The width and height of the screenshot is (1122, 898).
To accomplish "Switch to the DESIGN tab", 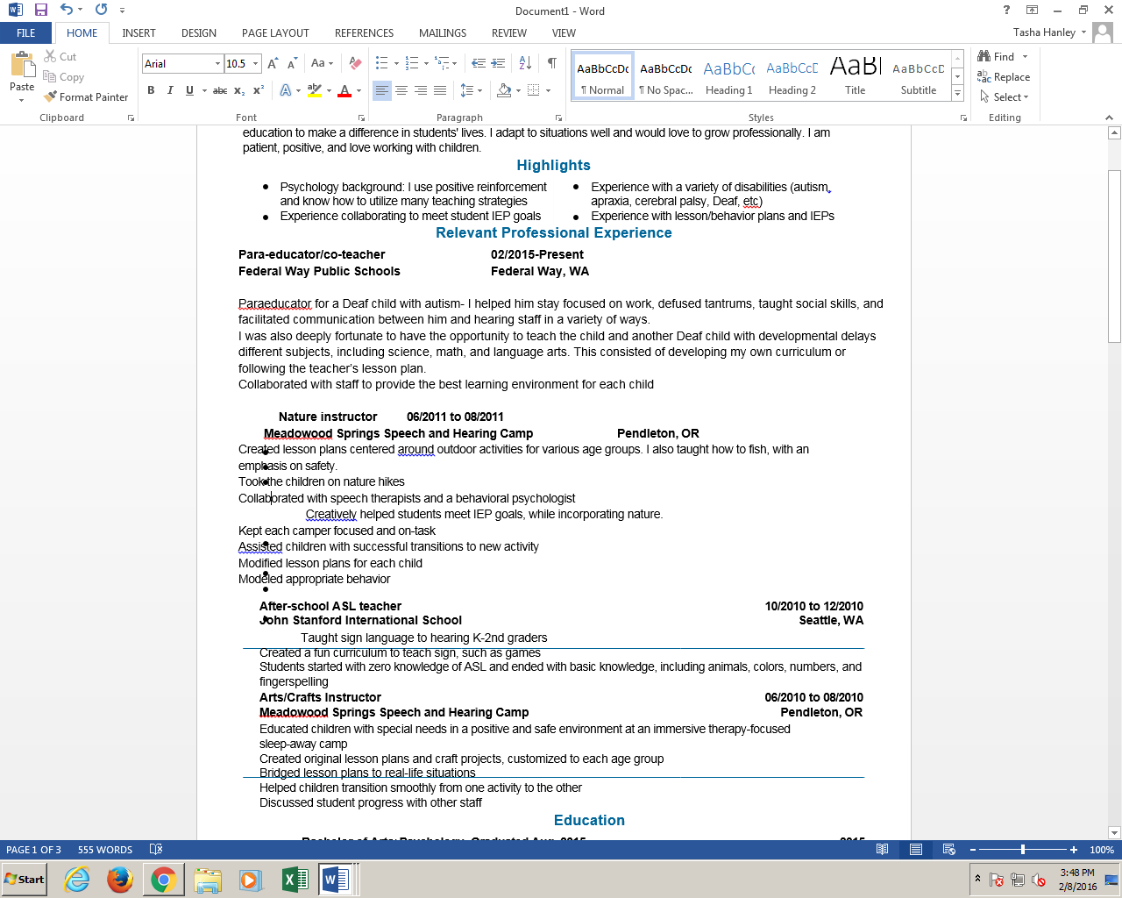I will point(199,32).
